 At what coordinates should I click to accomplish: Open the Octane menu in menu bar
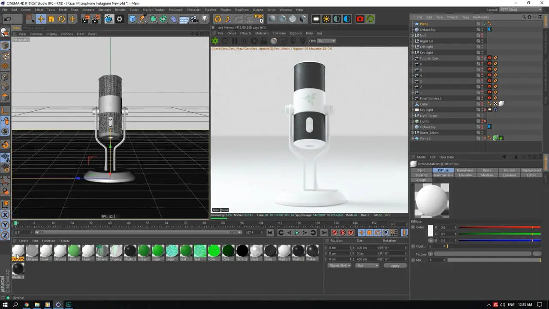[258, 9]
